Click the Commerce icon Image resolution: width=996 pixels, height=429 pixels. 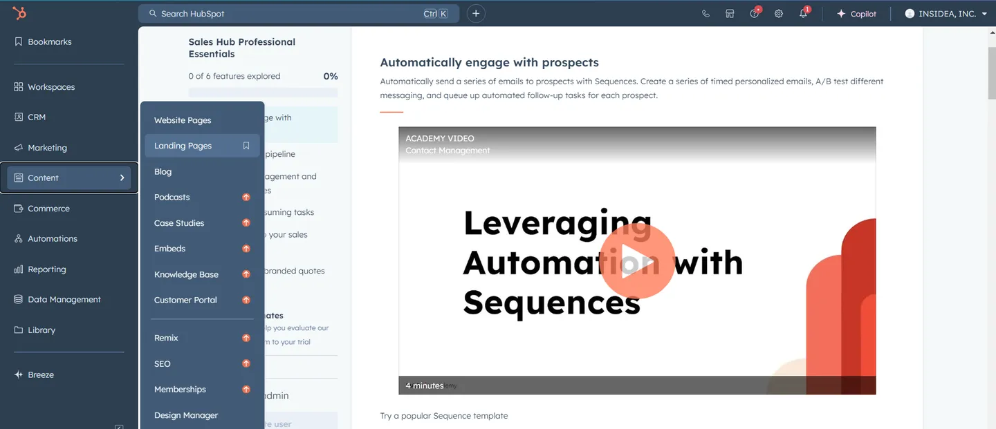point(19,209)
